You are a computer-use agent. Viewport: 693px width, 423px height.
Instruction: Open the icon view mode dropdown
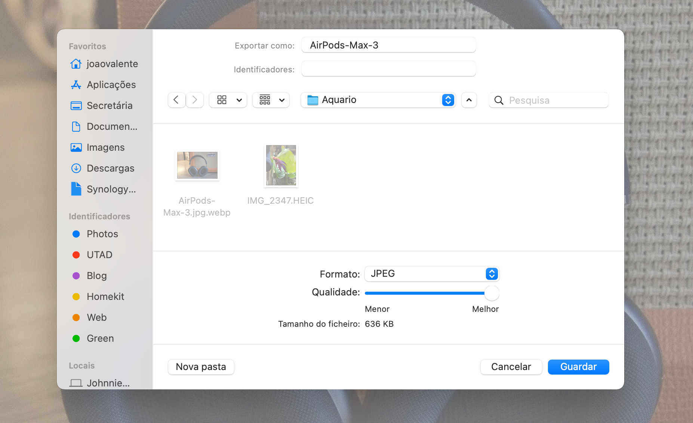(x=228, y=100)
